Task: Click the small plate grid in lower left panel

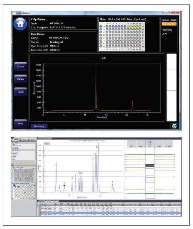Action: pos(24,192)
